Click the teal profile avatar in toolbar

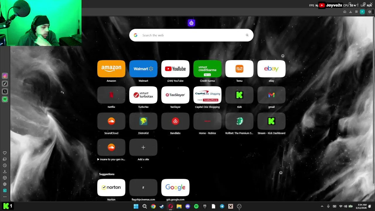(x=362, y=12)
